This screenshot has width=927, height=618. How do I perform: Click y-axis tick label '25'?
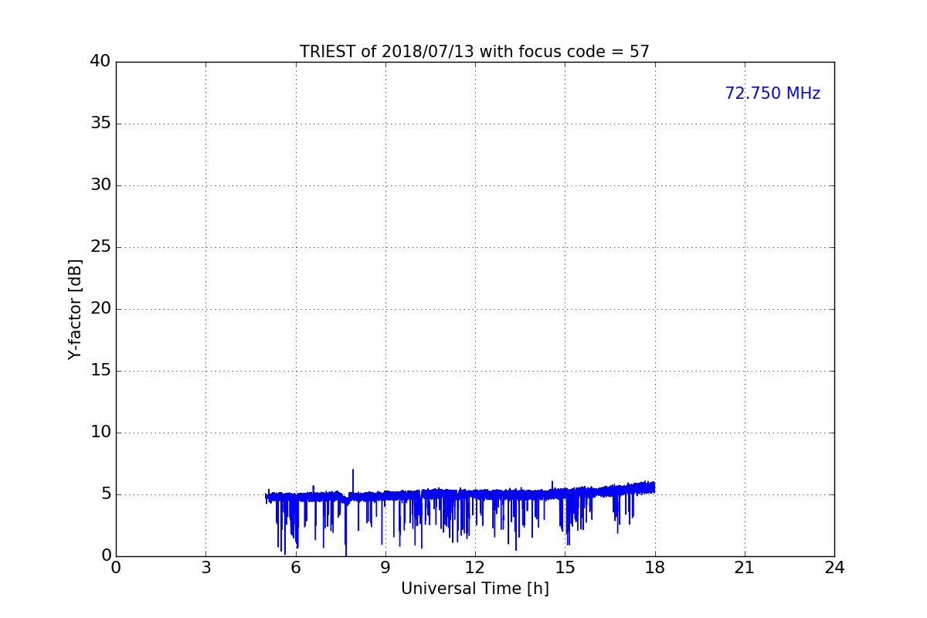100,247
